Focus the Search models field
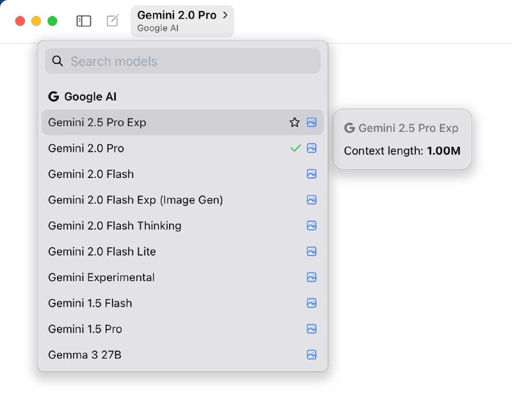This screenshot has width=512, height=397. tap(182, 61)
